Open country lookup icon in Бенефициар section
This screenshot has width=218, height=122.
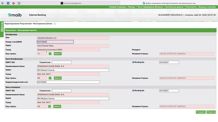50,54
